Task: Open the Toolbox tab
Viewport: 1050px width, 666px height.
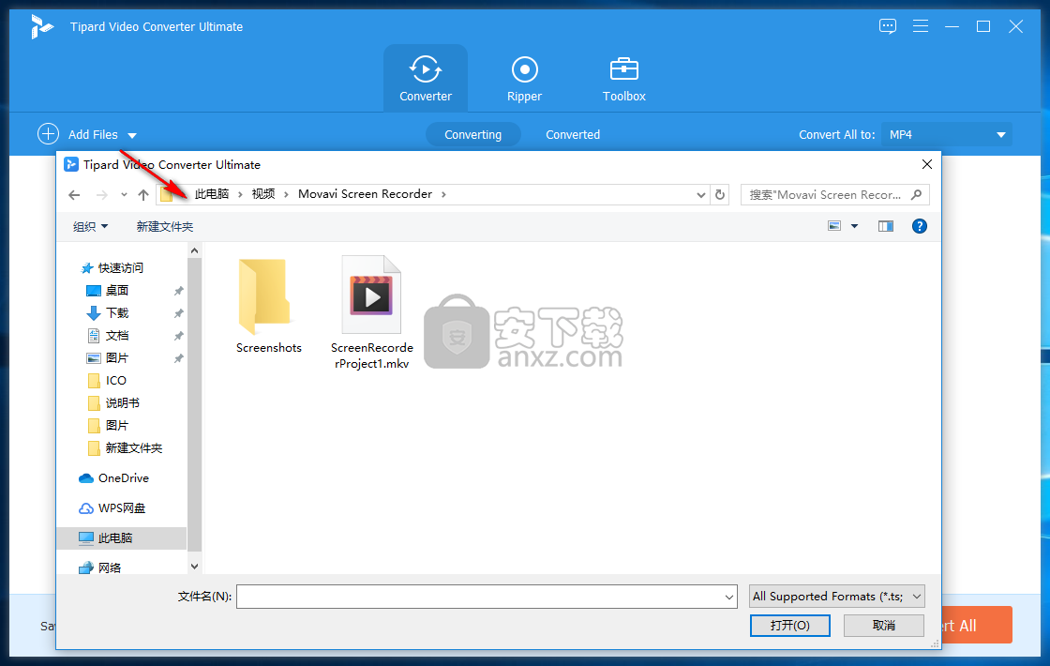Action: [623, 79]
